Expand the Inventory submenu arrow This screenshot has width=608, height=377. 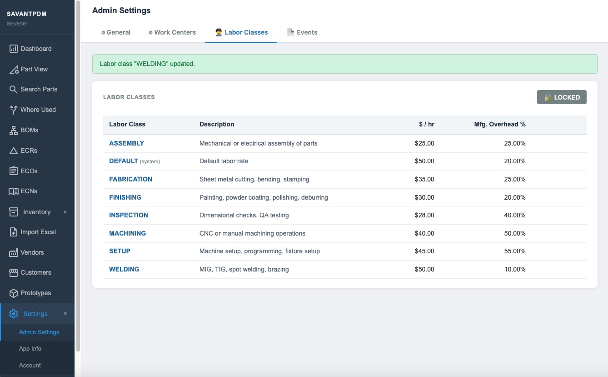click(65, 212)
